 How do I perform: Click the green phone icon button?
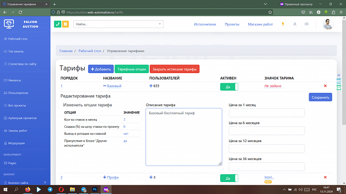coord(58,24)
